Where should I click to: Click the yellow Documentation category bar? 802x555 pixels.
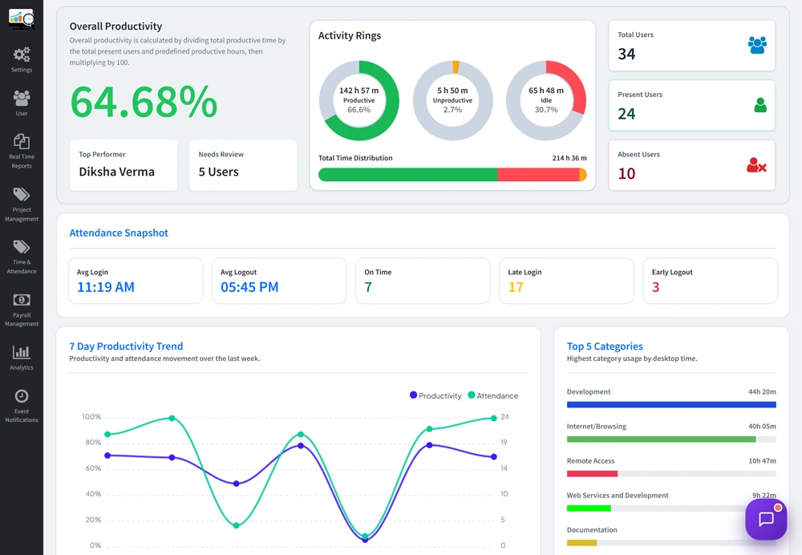[581, 543]
